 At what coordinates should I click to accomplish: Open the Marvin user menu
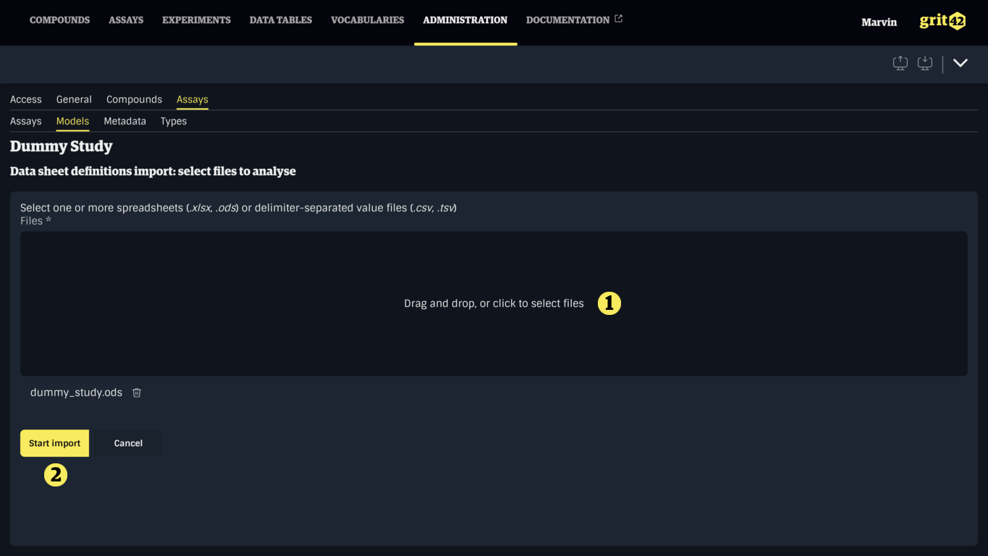tap(879, 22)
